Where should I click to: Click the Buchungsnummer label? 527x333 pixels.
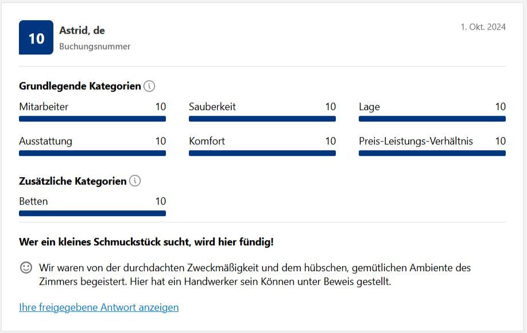click(95, 46)
